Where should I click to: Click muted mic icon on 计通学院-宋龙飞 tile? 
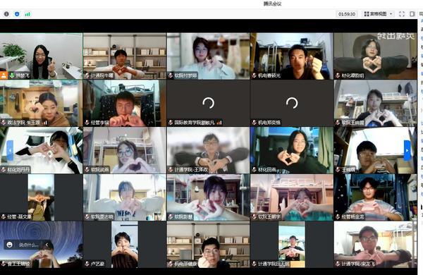[x=338, y=264]
